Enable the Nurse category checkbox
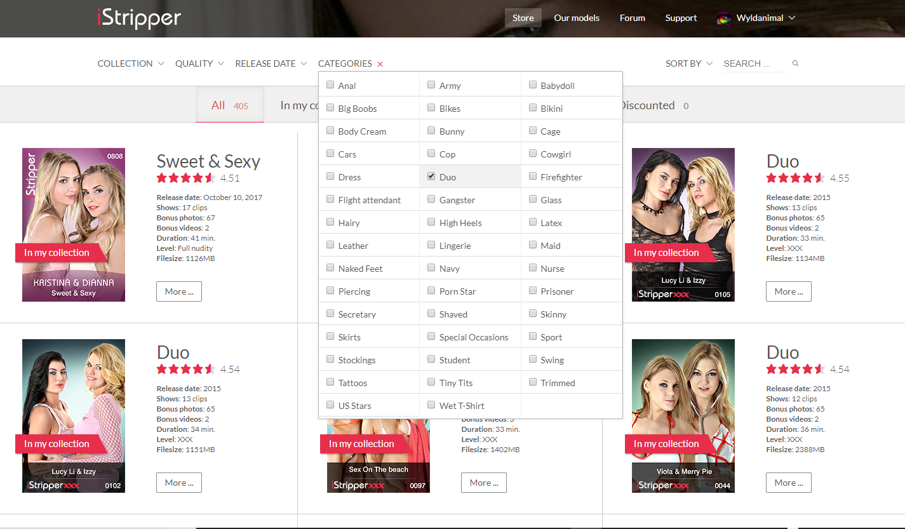The image size is (905, 529). click(x=533, y=267)
